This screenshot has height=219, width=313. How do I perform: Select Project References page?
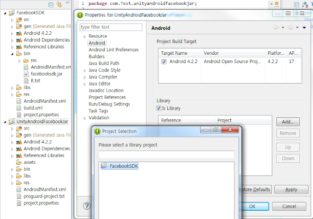(x=107, y=97)
